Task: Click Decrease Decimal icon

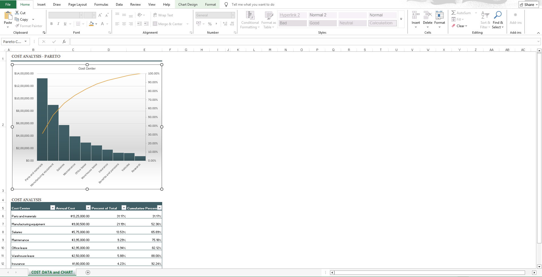Action: (232, 24)
